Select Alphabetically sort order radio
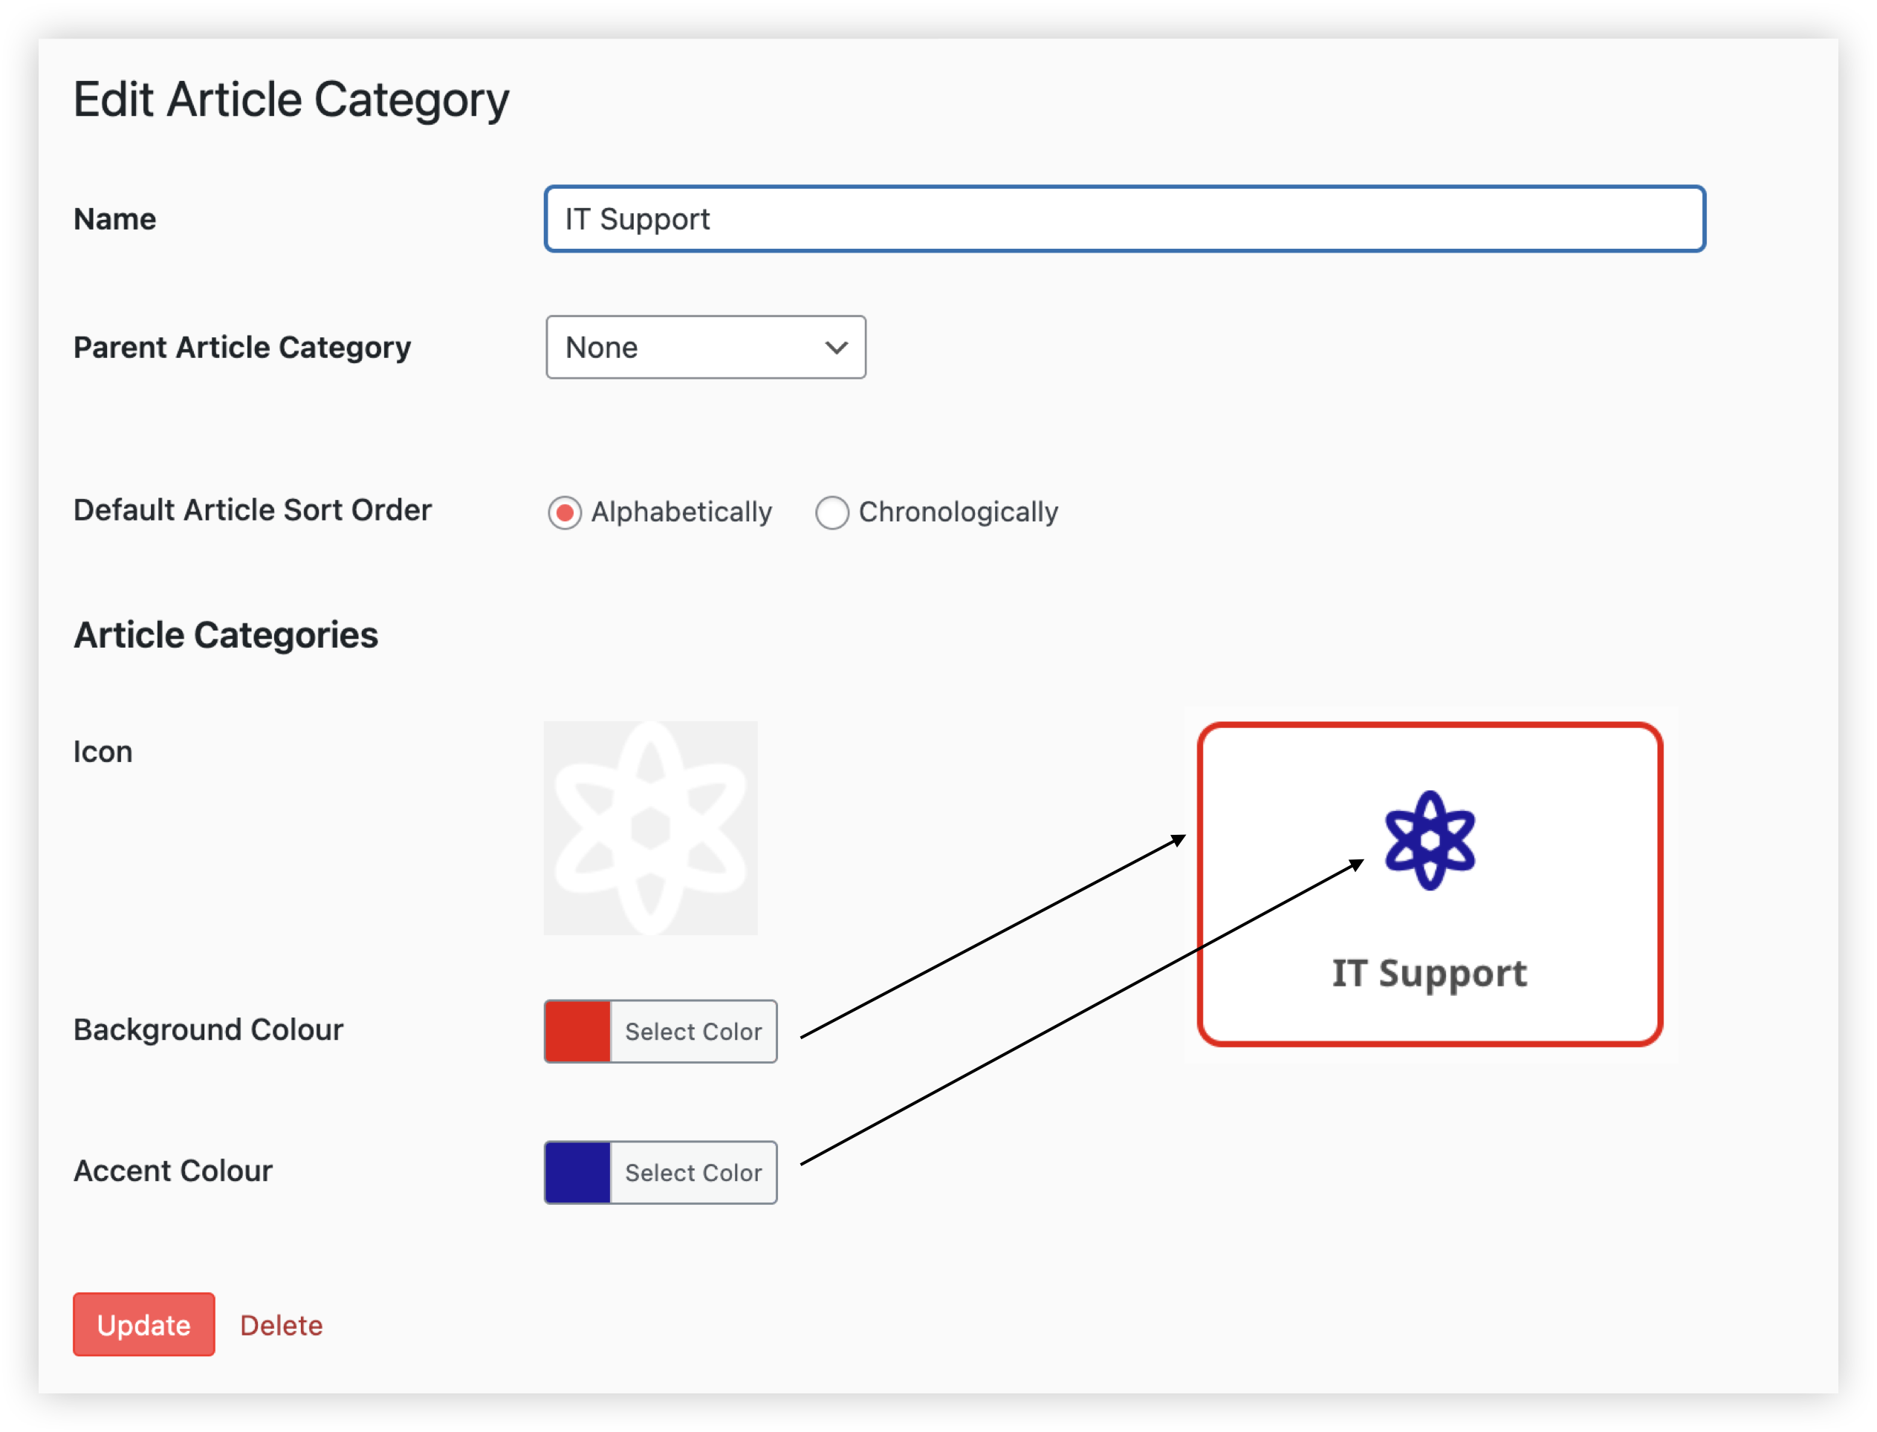Image resolution: width=1877 pixels, height=1432 pixels. pyautogui.click(x=565, y=512)
